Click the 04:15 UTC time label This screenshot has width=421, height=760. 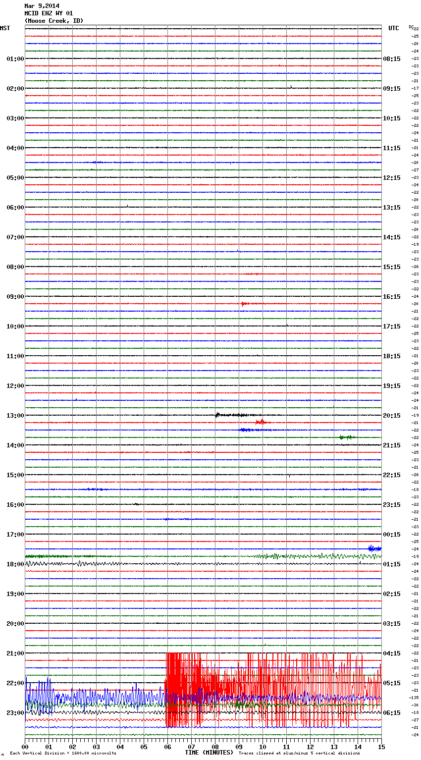(x=392, y=653)
